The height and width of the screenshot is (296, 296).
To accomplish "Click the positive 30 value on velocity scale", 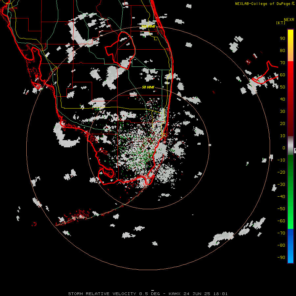I will 283,111.
